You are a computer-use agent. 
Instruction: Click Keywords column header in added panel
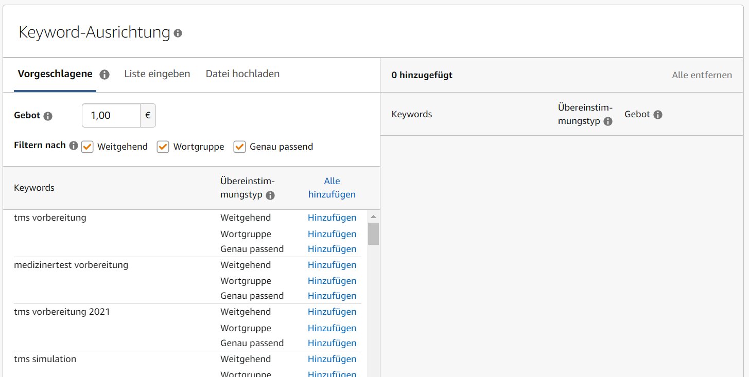click(412, 114)
